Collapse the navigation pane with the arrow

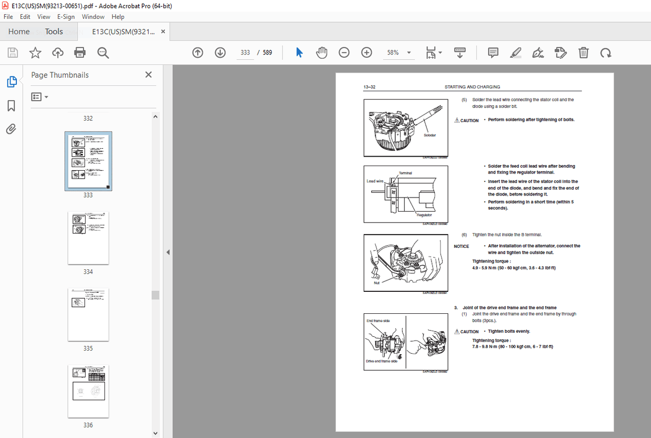168,252
